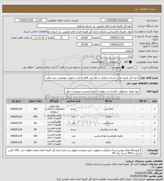The image size is (164, 181).
Task: Click the phone number next to تلفن تماس
Action: [139, 176]
